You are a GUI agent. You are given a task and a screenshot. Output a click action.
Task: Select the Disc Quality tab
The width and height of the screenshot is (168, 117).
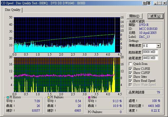[13, 10]
